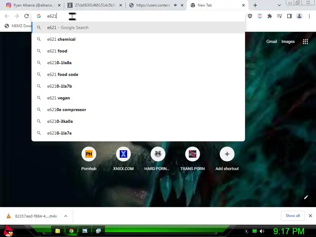The image size is (316, 237).
Task: Expand the download item options chevron
Action: pos(66,216)
